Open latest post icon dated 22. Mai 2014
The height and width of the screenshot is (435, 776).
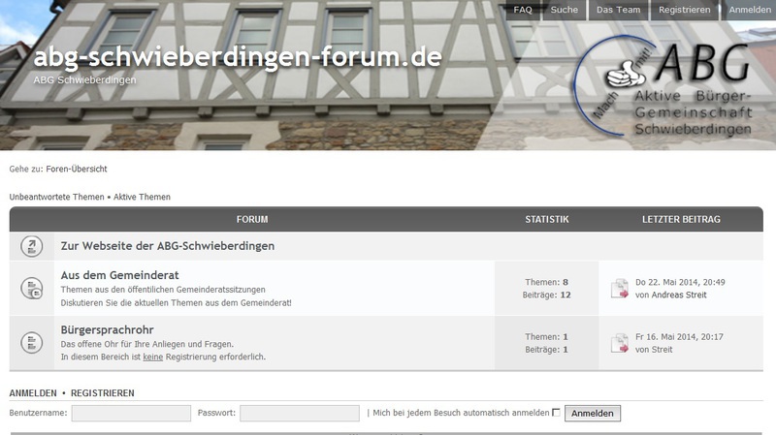620,289
